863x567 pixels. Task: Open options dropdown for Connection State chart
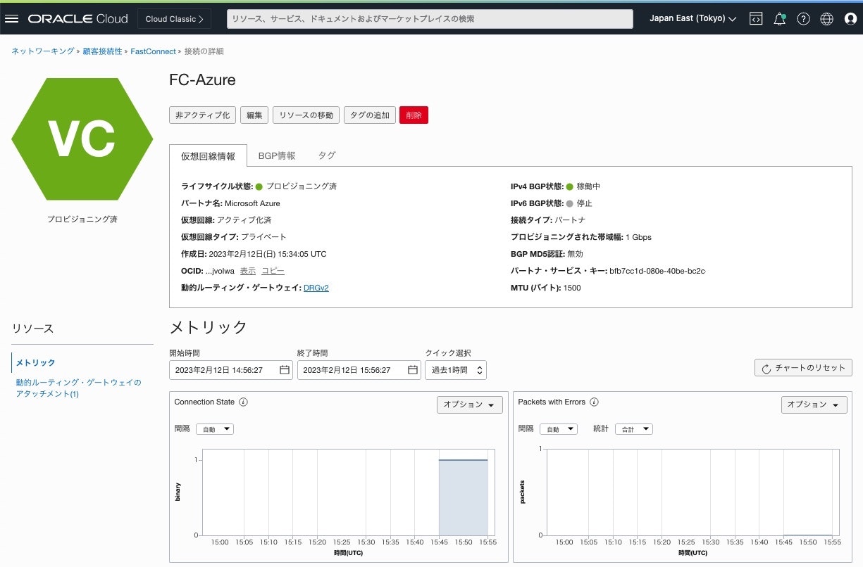[x=470, y=404]
